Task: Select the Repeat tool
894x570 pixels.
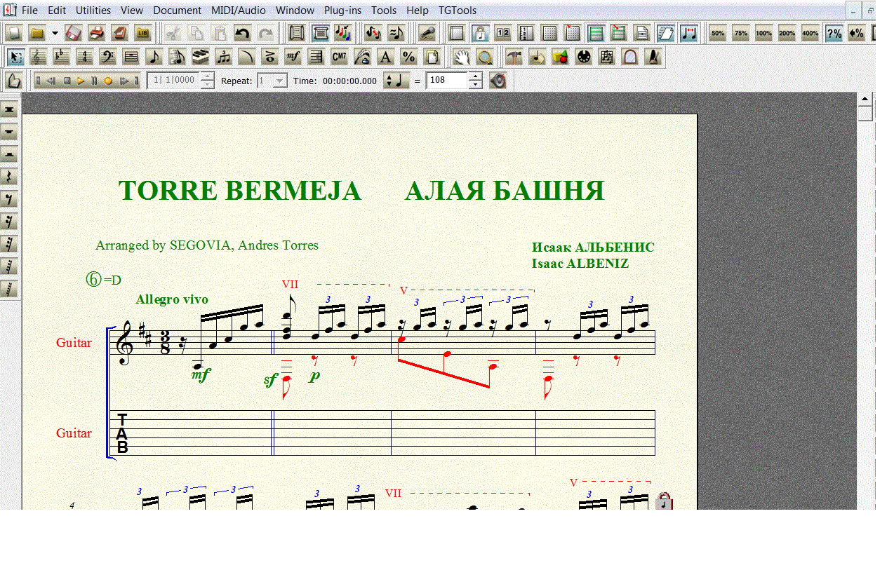Action: click(x=316, y=57)
